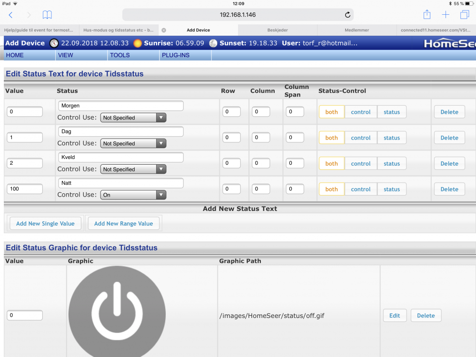Open Control Use dropdown for Morgen
The width and height of the screenshot is (476, 357).
point(133,118)
